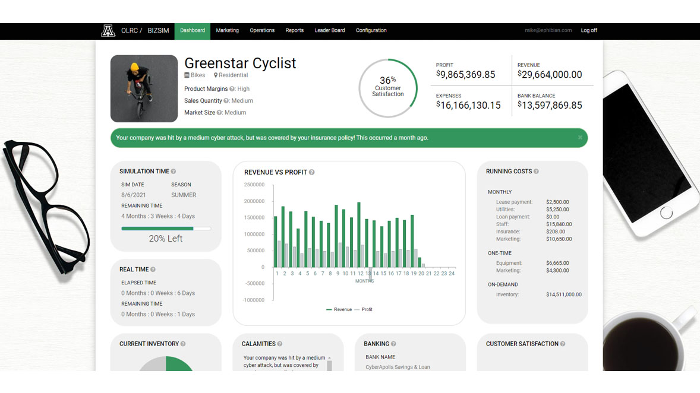Click the Calamities help icon
This screenshot has height=393, width=700.
280,344
